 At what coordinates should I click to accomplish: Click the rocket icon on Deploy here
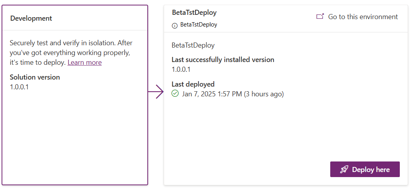344,169
